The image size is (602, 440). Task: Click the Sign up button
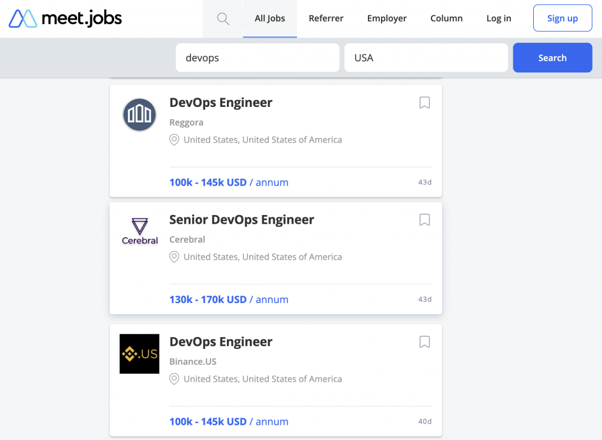click(x=563, y=18)
